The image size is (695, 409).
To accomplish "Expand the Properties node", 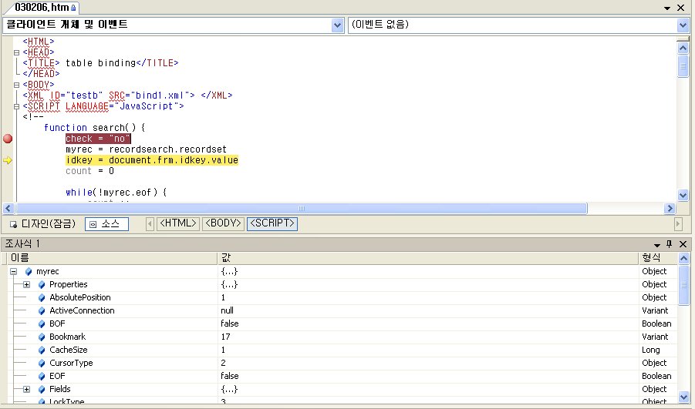I will point(26,285).
